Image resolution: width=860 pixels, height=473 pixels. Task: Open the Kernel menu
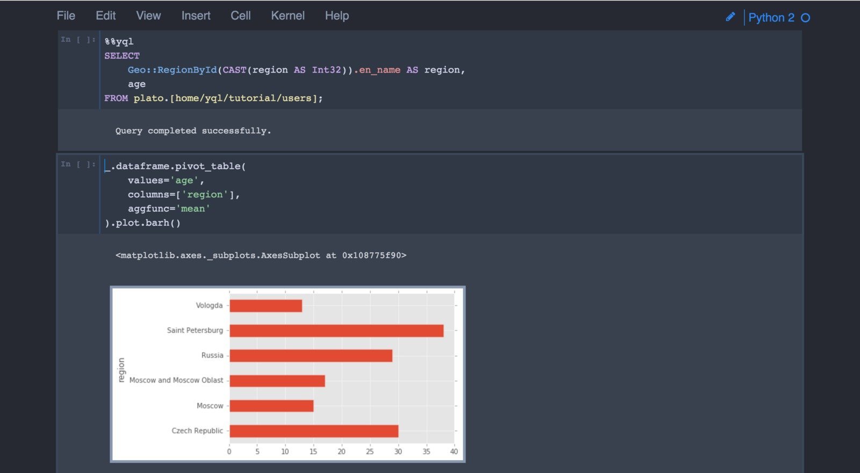pos(288,16)
